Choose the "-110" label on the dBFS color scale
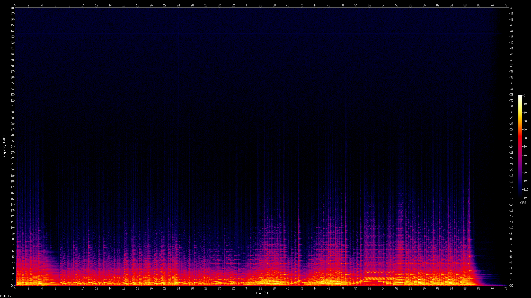 coord(525,190)
